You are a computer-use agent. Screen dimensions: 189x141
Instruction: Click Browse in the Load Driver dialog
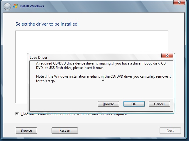(108, 104)
